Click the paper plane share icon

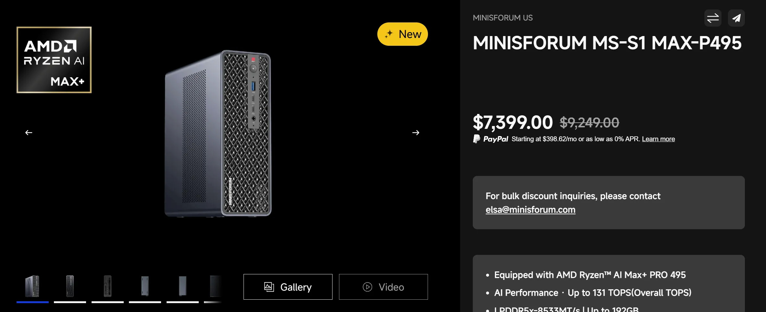click(x=736, y=18)
